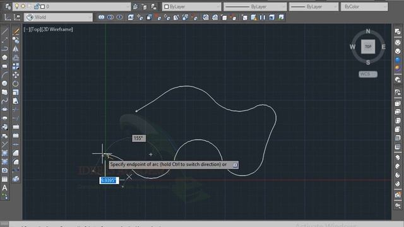Screen dimensions: 404x227
Task: Click the UCS icon on the toolbar
Action: click(8, 17)
